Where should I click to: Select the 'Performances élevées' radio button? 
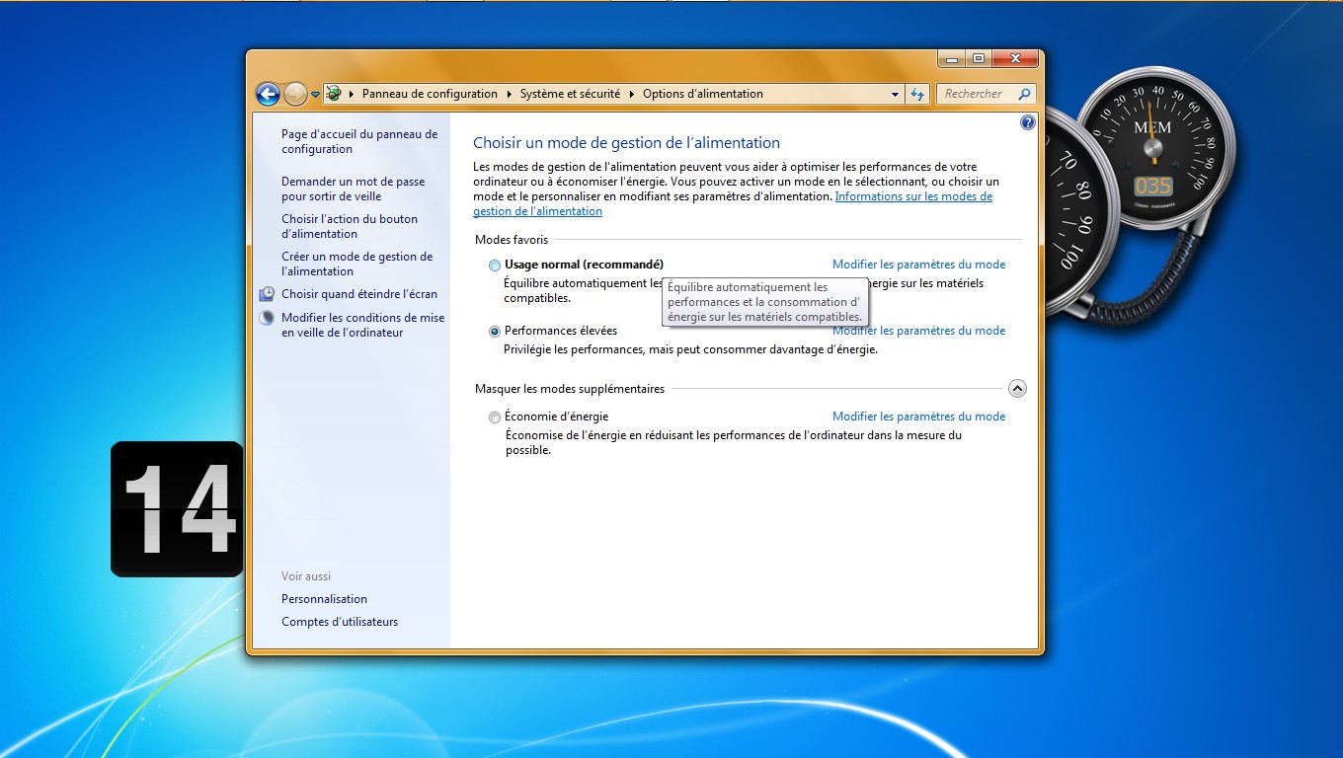point(495,332)
